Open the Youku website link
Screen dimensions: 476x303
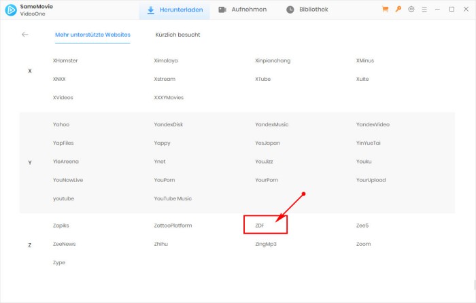(364, 162)
